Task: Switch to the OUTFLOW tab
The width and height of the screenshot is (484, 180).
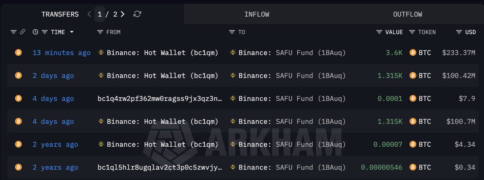Action: 407,14
